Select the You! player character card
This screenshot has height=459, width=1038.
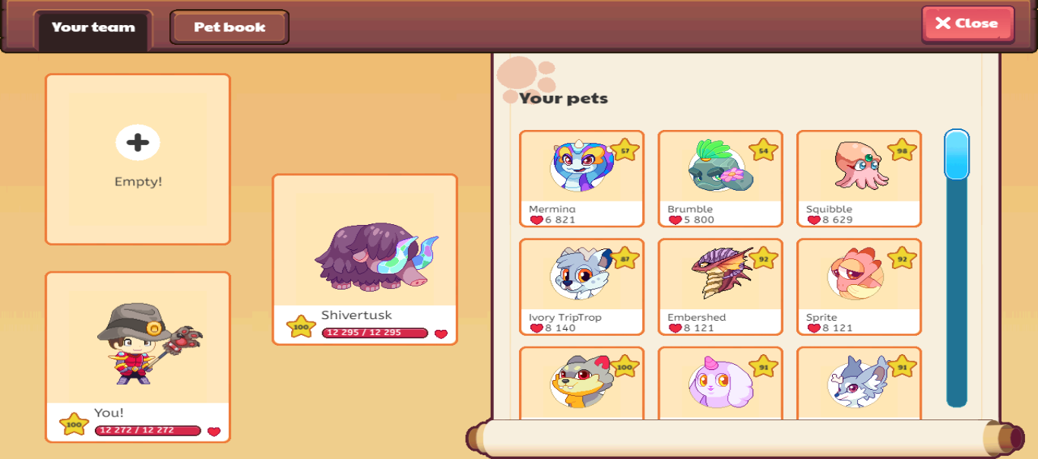coord(138,357)
